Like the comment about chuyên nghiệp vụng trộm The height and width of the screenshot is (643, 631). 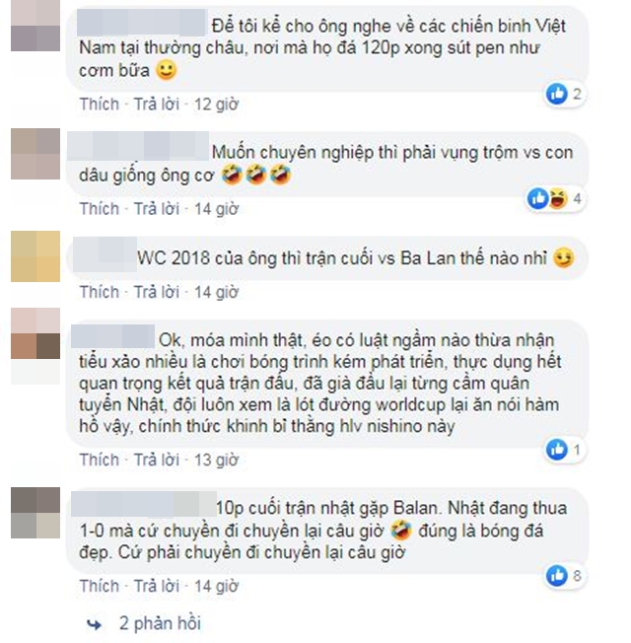[x=100, y=209]
